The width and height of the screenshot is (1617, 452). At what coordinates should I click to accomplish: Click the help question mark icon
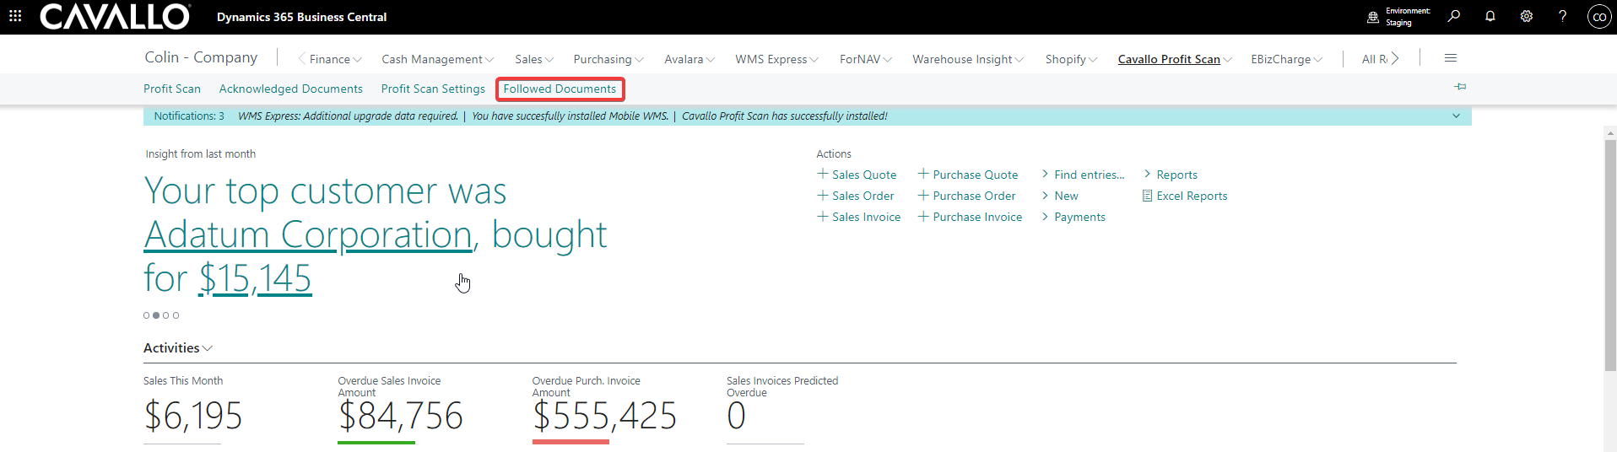[x=1562, y=16]
